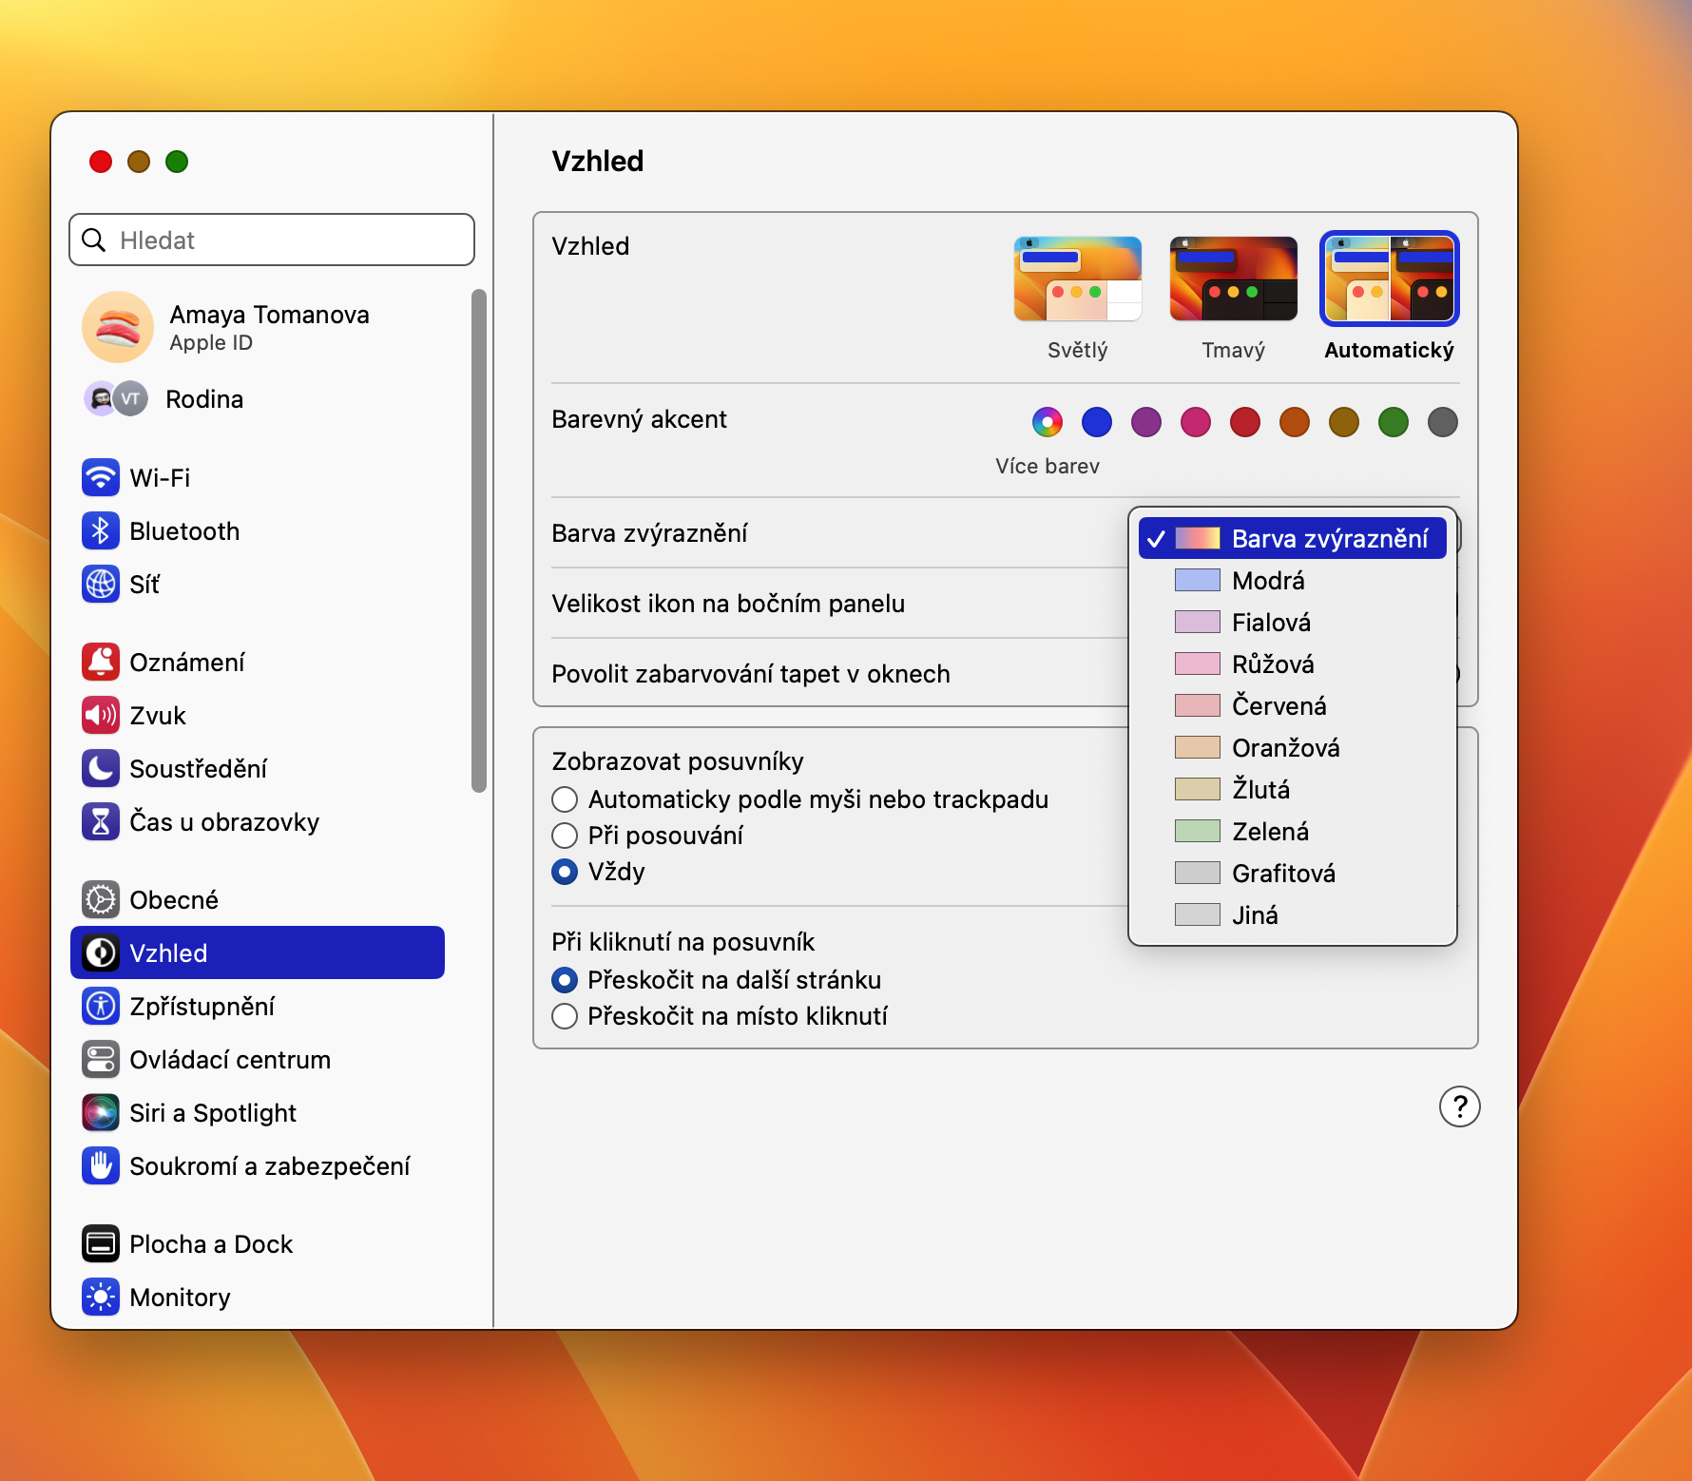Select checked Barva zvýraznění menu item
Viewport: 1692px width, 1481px height.
1292,538
